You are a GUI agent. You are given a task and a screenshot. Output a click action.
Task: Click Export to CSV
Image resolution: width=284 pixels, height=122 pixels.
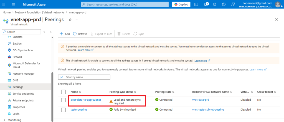(x=101, y=34)
